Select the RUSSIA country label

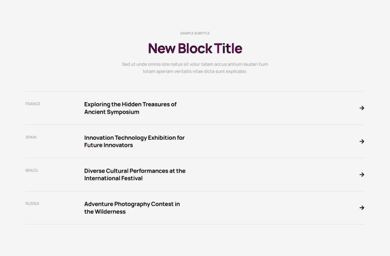(32, 204)
